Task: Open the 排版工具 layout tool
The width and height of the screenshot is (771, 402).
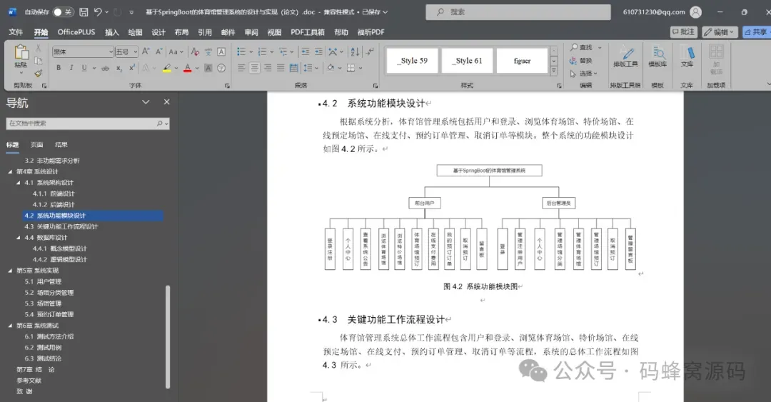Action: [625, 57]
